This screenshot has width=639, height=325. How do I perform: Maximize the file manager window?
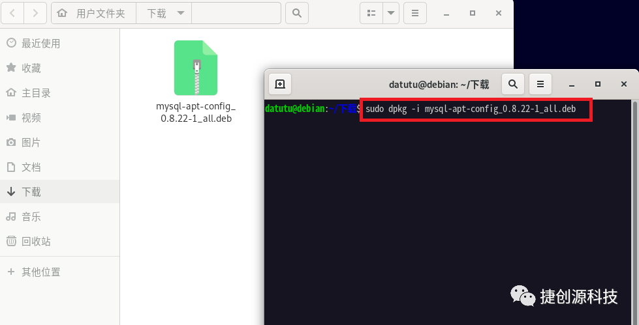473,13
